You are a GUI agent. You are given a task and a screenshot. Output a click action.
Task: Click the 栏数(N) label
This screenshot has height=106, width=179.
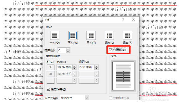coord(50,50)
